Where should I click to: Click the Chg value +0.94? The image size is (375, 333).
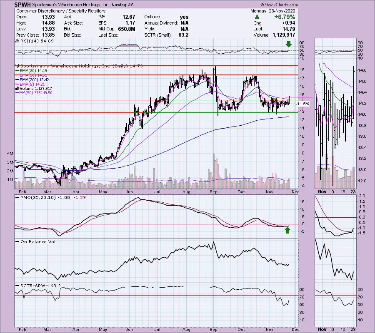pos(288,23)
